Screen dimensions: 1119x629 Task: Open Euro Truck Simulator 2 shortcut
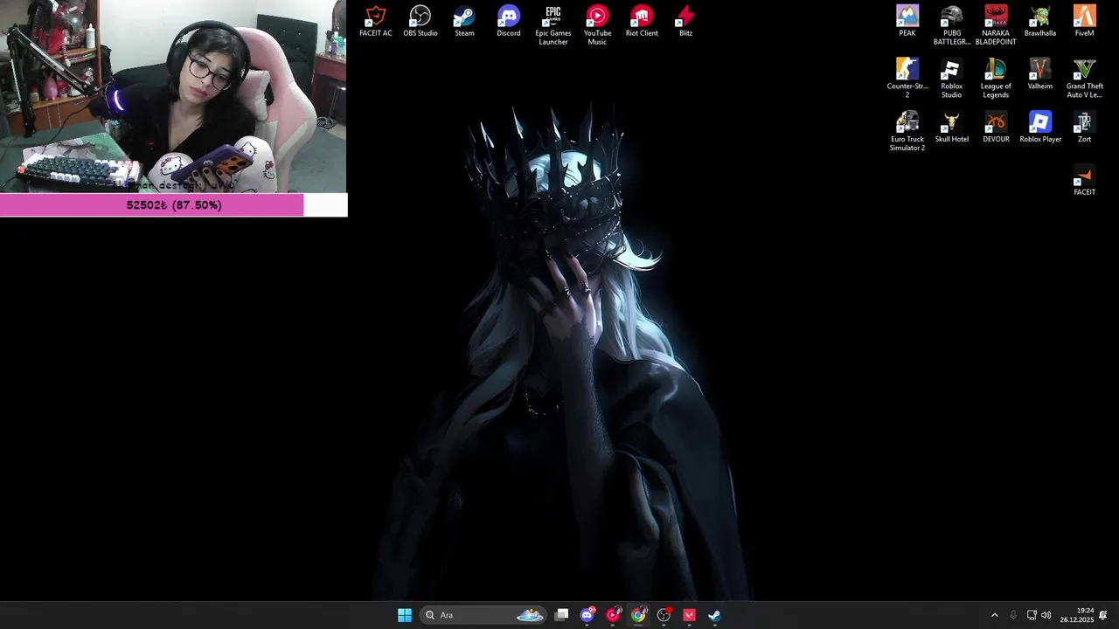907,132
